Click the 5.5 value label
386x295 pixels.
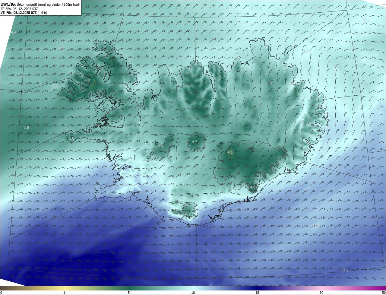296,93
